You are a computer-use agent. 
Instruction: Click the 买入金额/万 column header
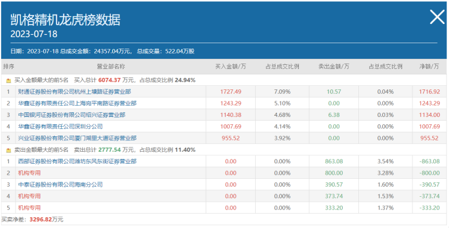pyautogui.click(x=231, y=67)
